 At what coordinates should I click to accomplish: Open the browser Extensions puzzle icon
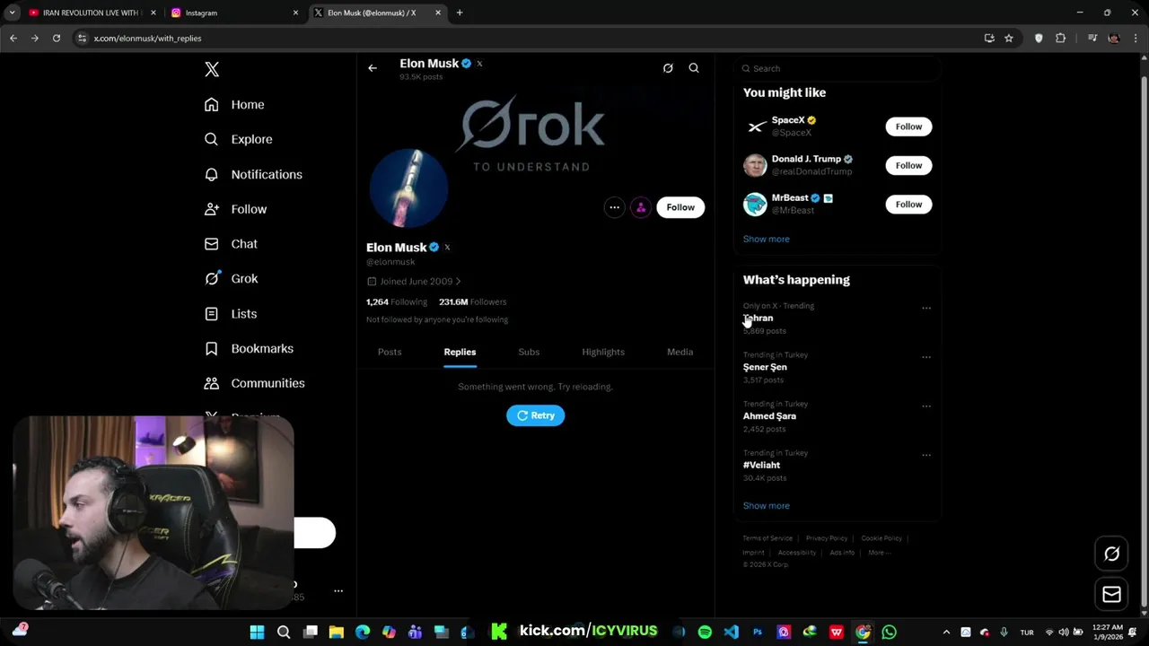pos(1061,39)
